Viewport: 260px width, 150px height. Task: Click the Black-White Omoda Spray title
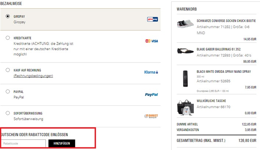click(x=224, y=72)
